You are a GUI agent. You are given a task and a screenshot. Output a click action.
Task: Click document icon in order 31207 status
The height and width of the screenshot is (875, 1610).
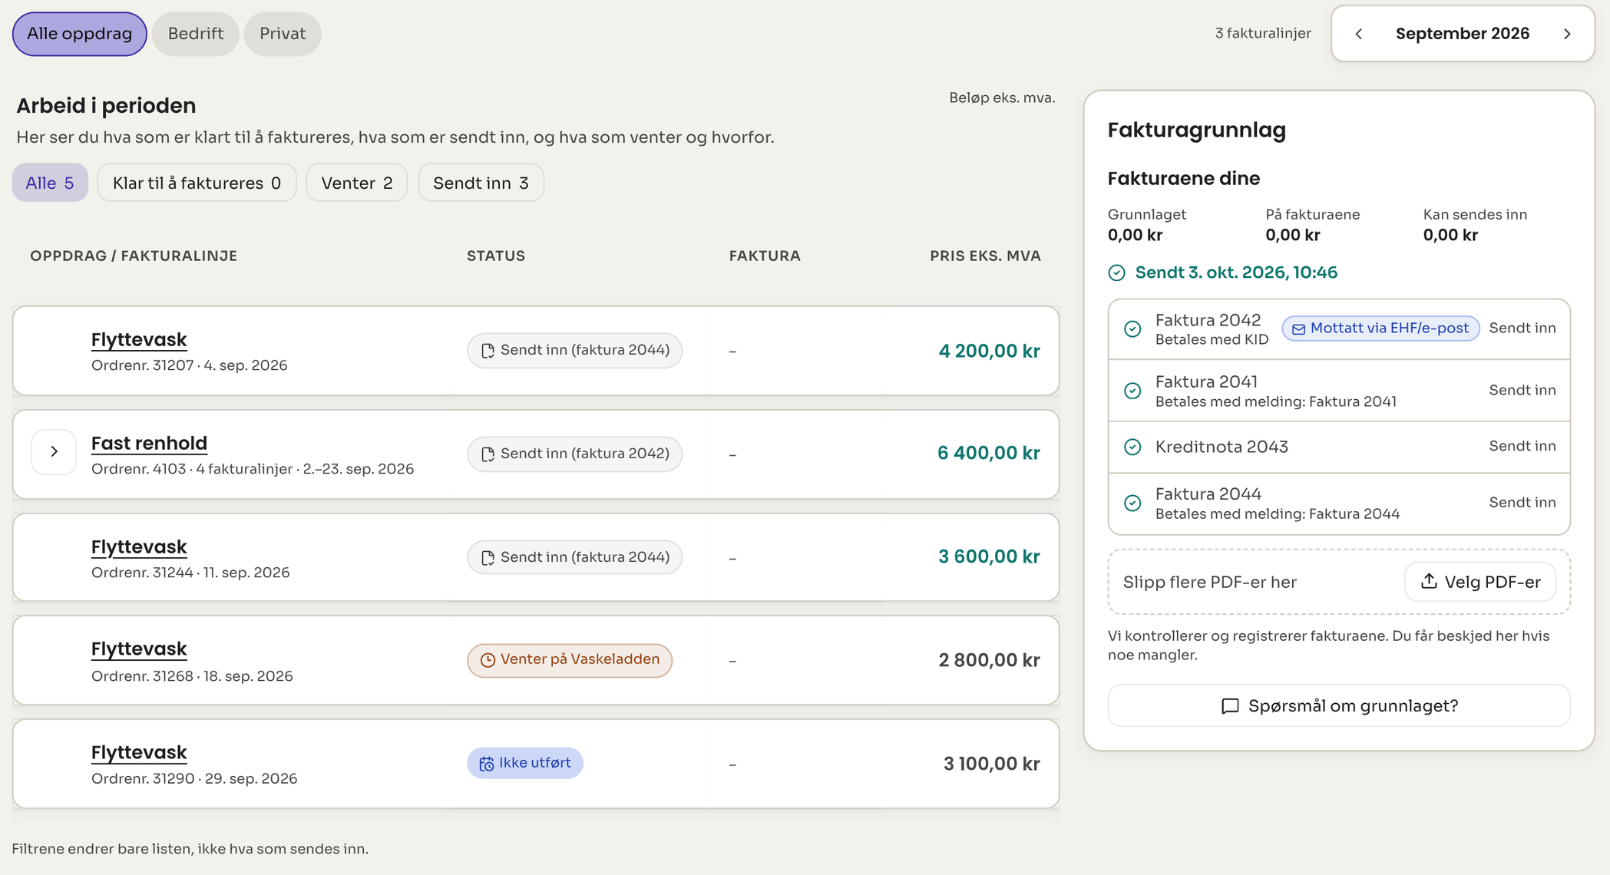pos(488,351)
